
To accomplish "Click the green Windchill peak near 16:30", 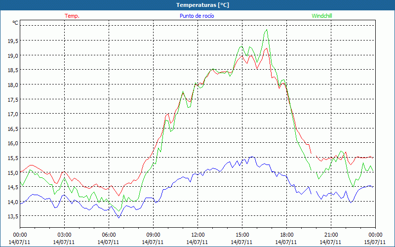I will click(x=267, y=30).
